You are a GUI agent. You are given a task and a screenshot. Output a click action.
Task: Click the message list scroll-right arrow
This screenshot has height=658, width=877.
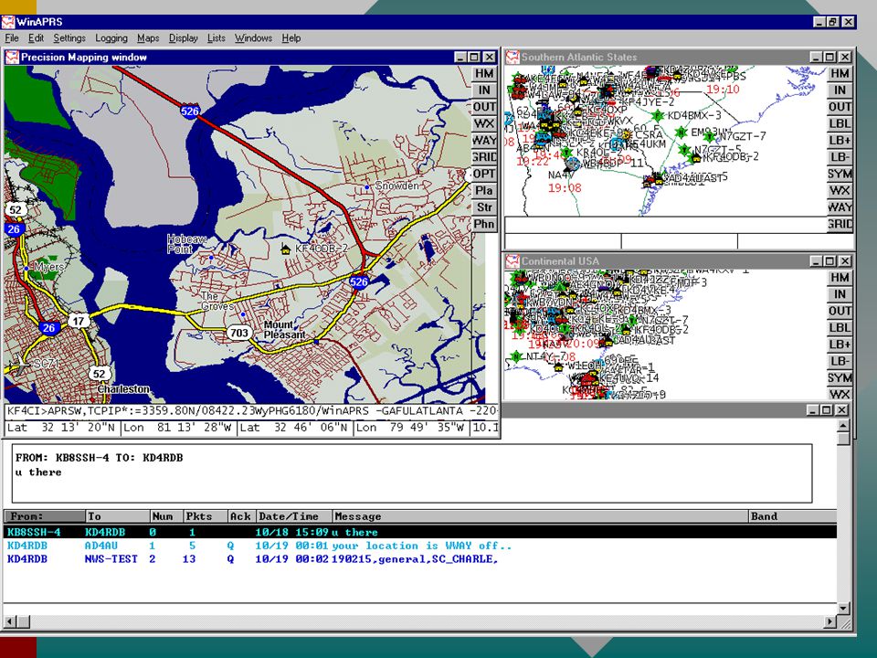830,621
